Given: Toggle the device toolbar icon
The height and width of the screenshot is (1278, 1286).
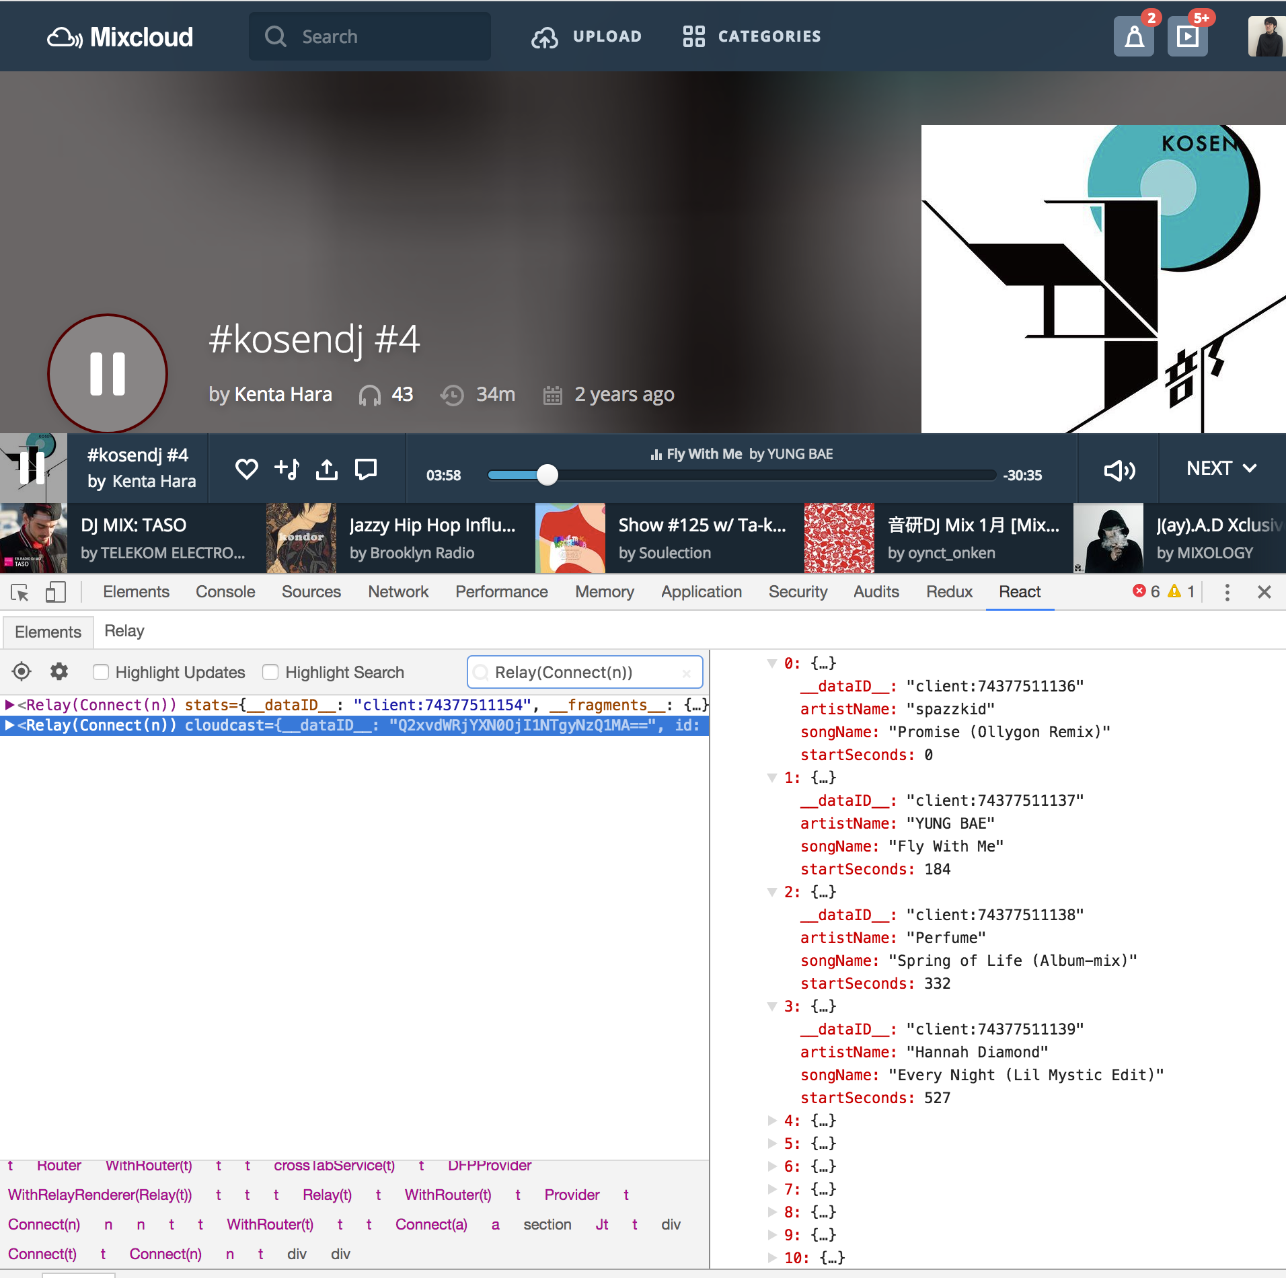Looking at the screenshot, I should click(x=55, y=592).
